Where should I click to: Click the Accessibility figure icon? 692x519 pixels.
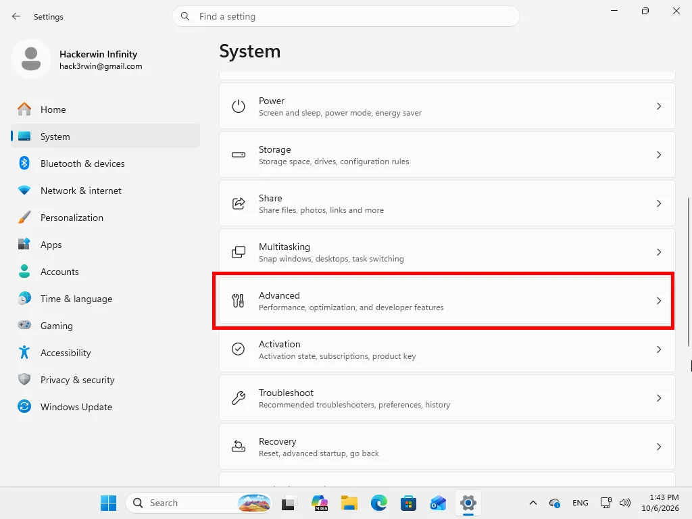click(x=24, y=352)
